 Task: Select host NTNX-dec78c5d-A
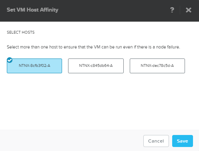coord(157,66)
